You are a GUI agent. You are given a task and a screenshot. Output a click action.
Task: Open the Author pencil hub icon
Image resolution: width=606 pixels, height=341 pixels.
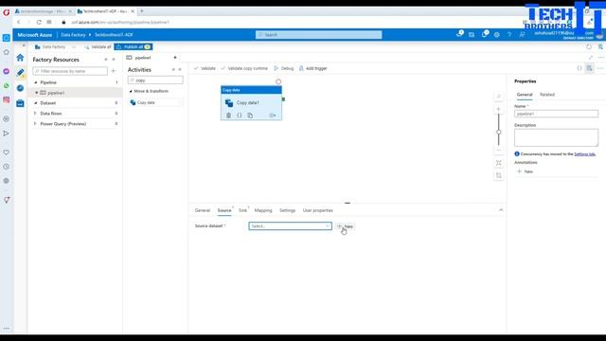point(20,72)
